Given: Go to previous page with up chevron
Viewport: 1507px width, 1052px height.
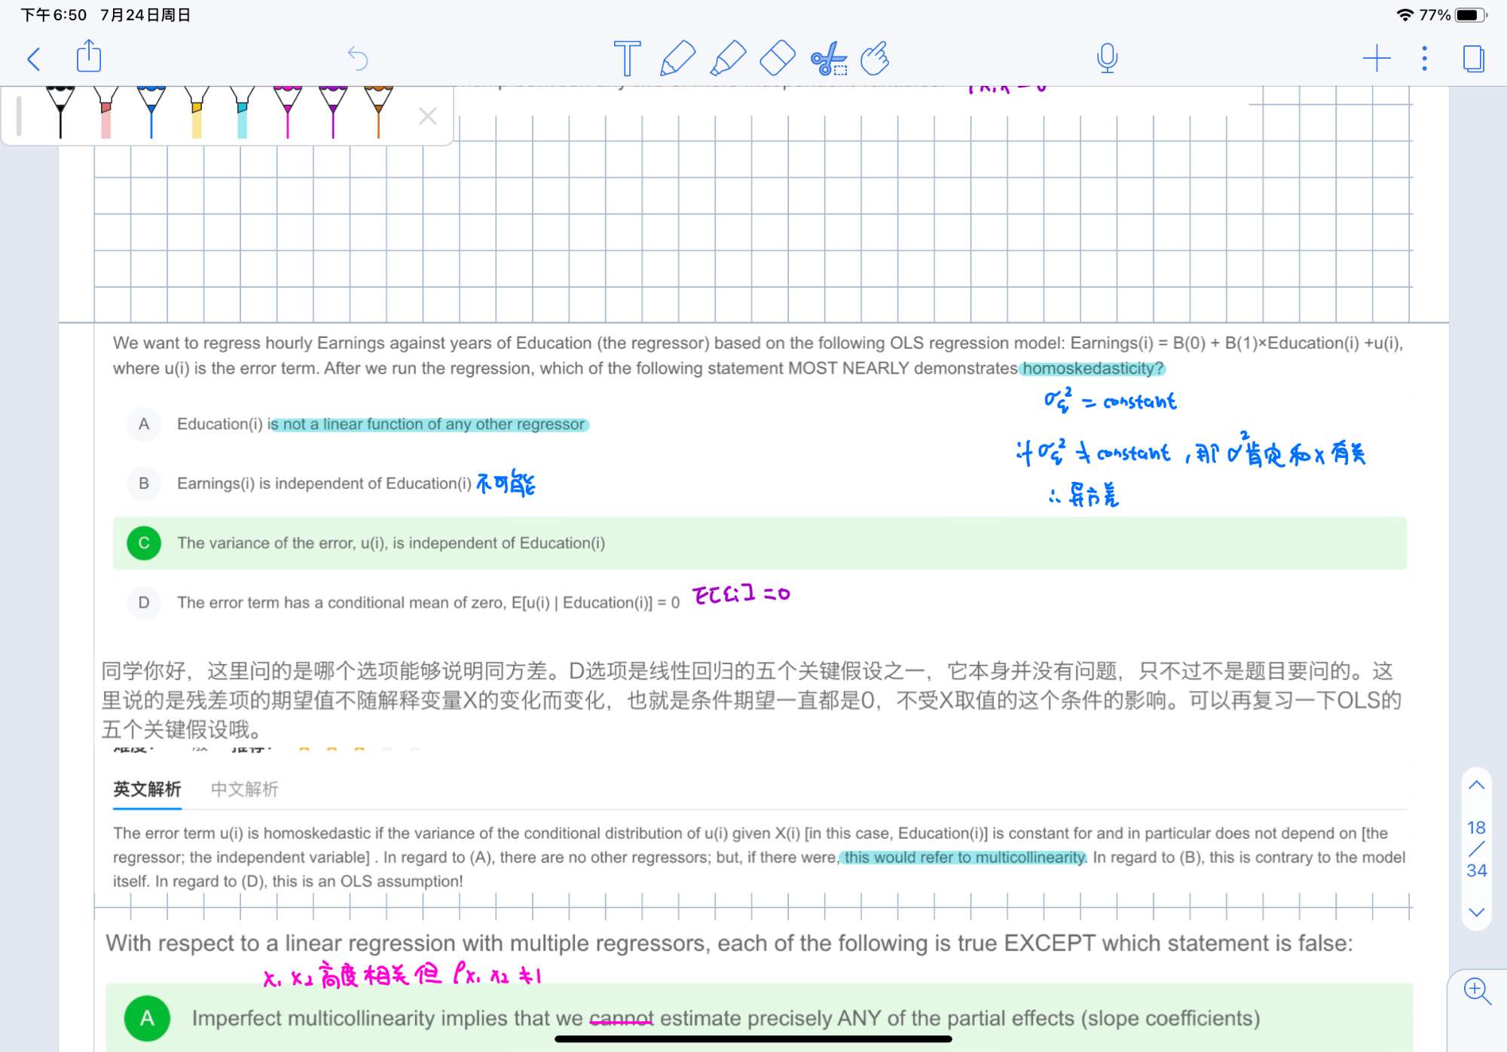Looking at the screenshot, I should 1476,785.
